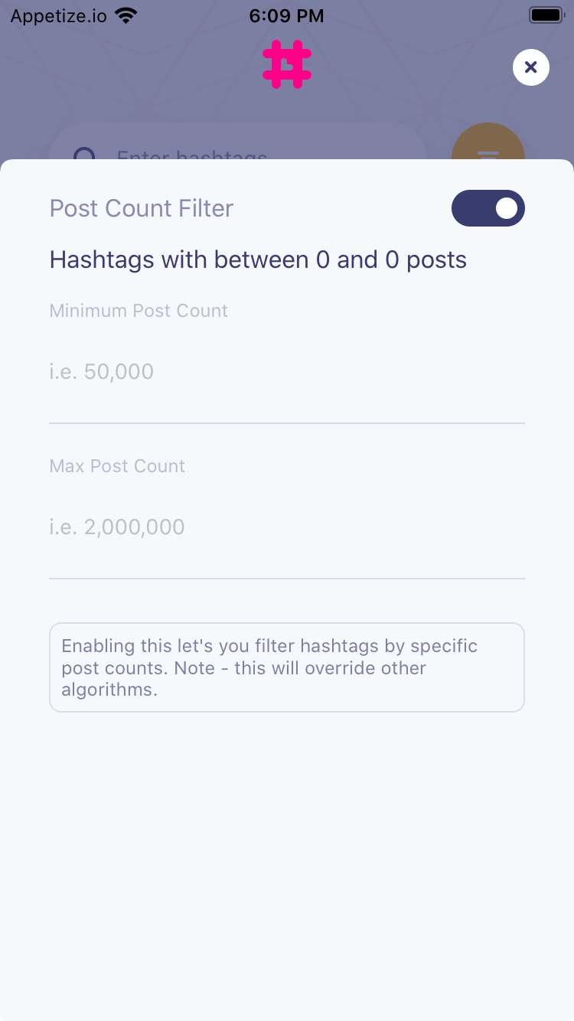Tap the white X close icon
This screenshot has width=574, height=1021.
click(x=531, y=67)
